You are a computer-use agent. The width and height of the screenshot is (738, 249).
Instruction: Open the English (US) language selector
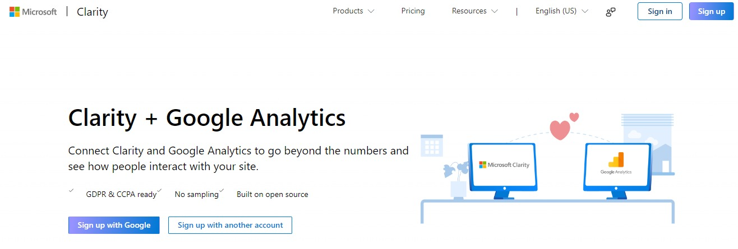coord(561,11)
